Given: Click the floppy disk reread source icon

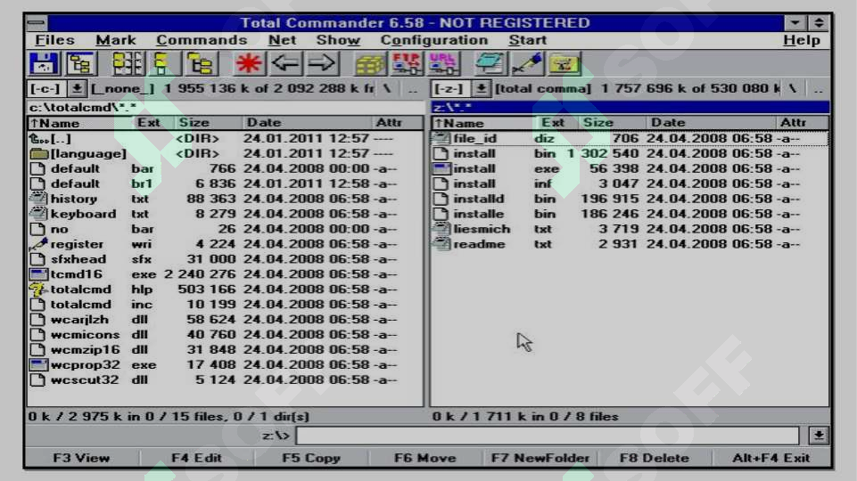Looking at the screenshot, I should click(x=43, y=63).
